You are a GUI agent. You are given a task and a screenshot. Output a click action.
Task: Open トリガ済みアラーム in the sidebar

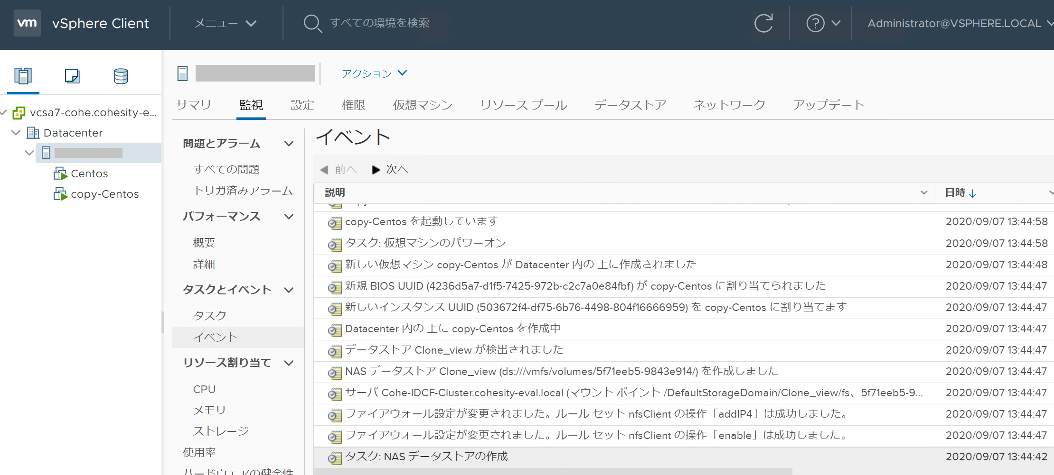[x=243, y=191]
